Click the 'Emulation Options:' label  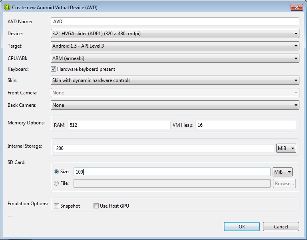pyautogui.click(x=28, y=204)
